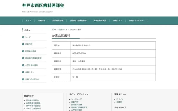Click the arrow icon beside sidebar 会員へのお知らせ
Image resolution: width=178 pixels, height=111 pixels.
[23, 79]
